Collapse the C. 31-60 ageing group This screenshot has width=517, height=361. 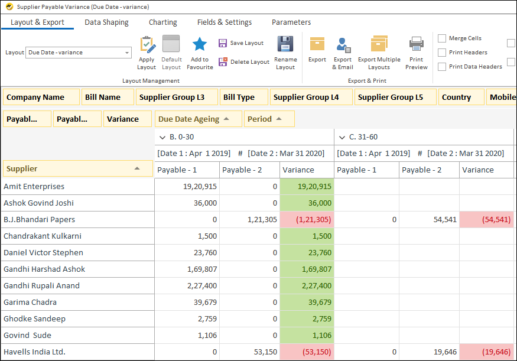tap(342, 137)
